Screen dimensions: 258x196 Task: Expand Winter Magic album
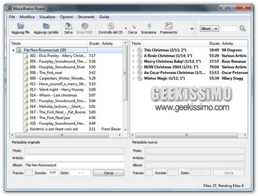tap(133, 78)
